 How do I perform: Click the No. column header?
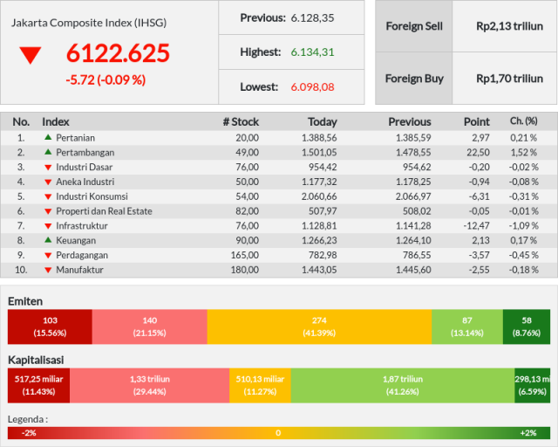pos(21,122)
